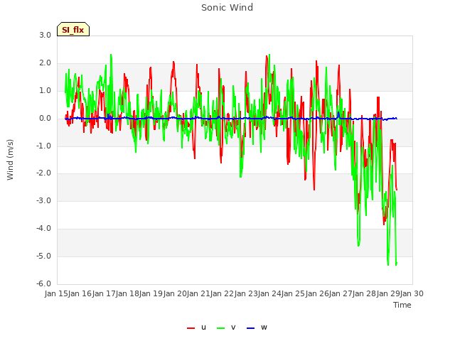
Task: Click the -3.0 y-axis tick label
Action: tap(43, 200)
